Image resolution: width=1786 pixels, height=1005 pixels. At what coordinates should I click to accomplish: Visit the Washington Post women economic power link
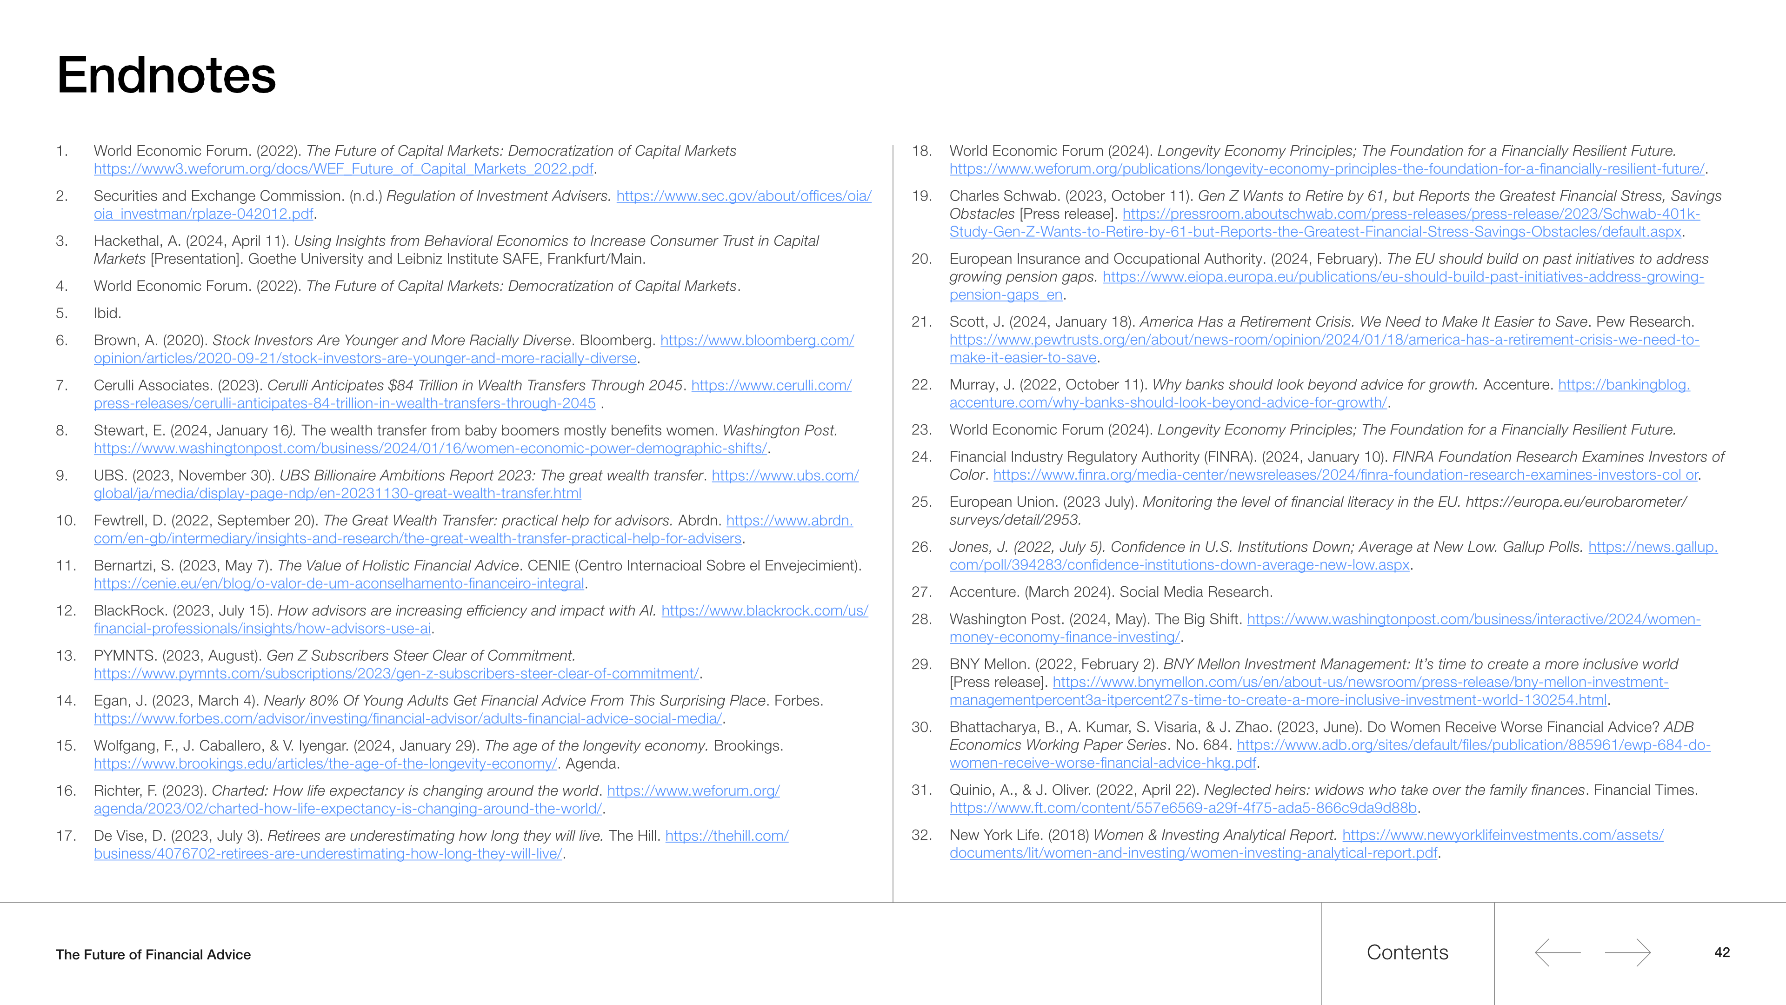tap(430, 449)
